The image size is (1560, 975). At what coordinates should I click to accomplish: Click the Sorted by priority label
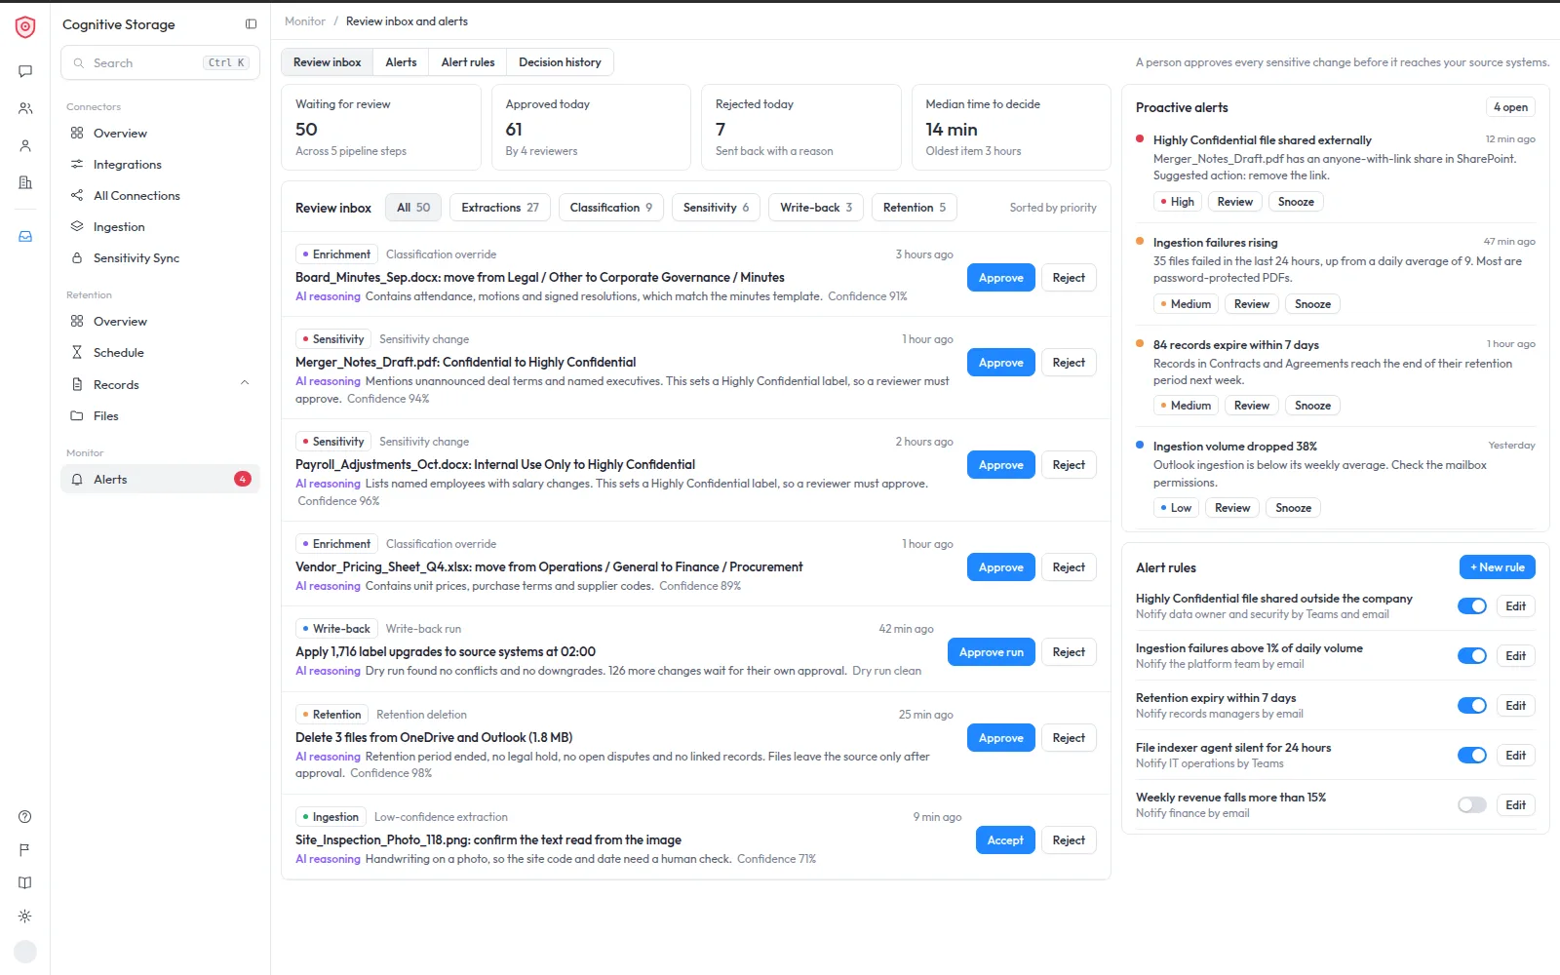click(1053, 208)
